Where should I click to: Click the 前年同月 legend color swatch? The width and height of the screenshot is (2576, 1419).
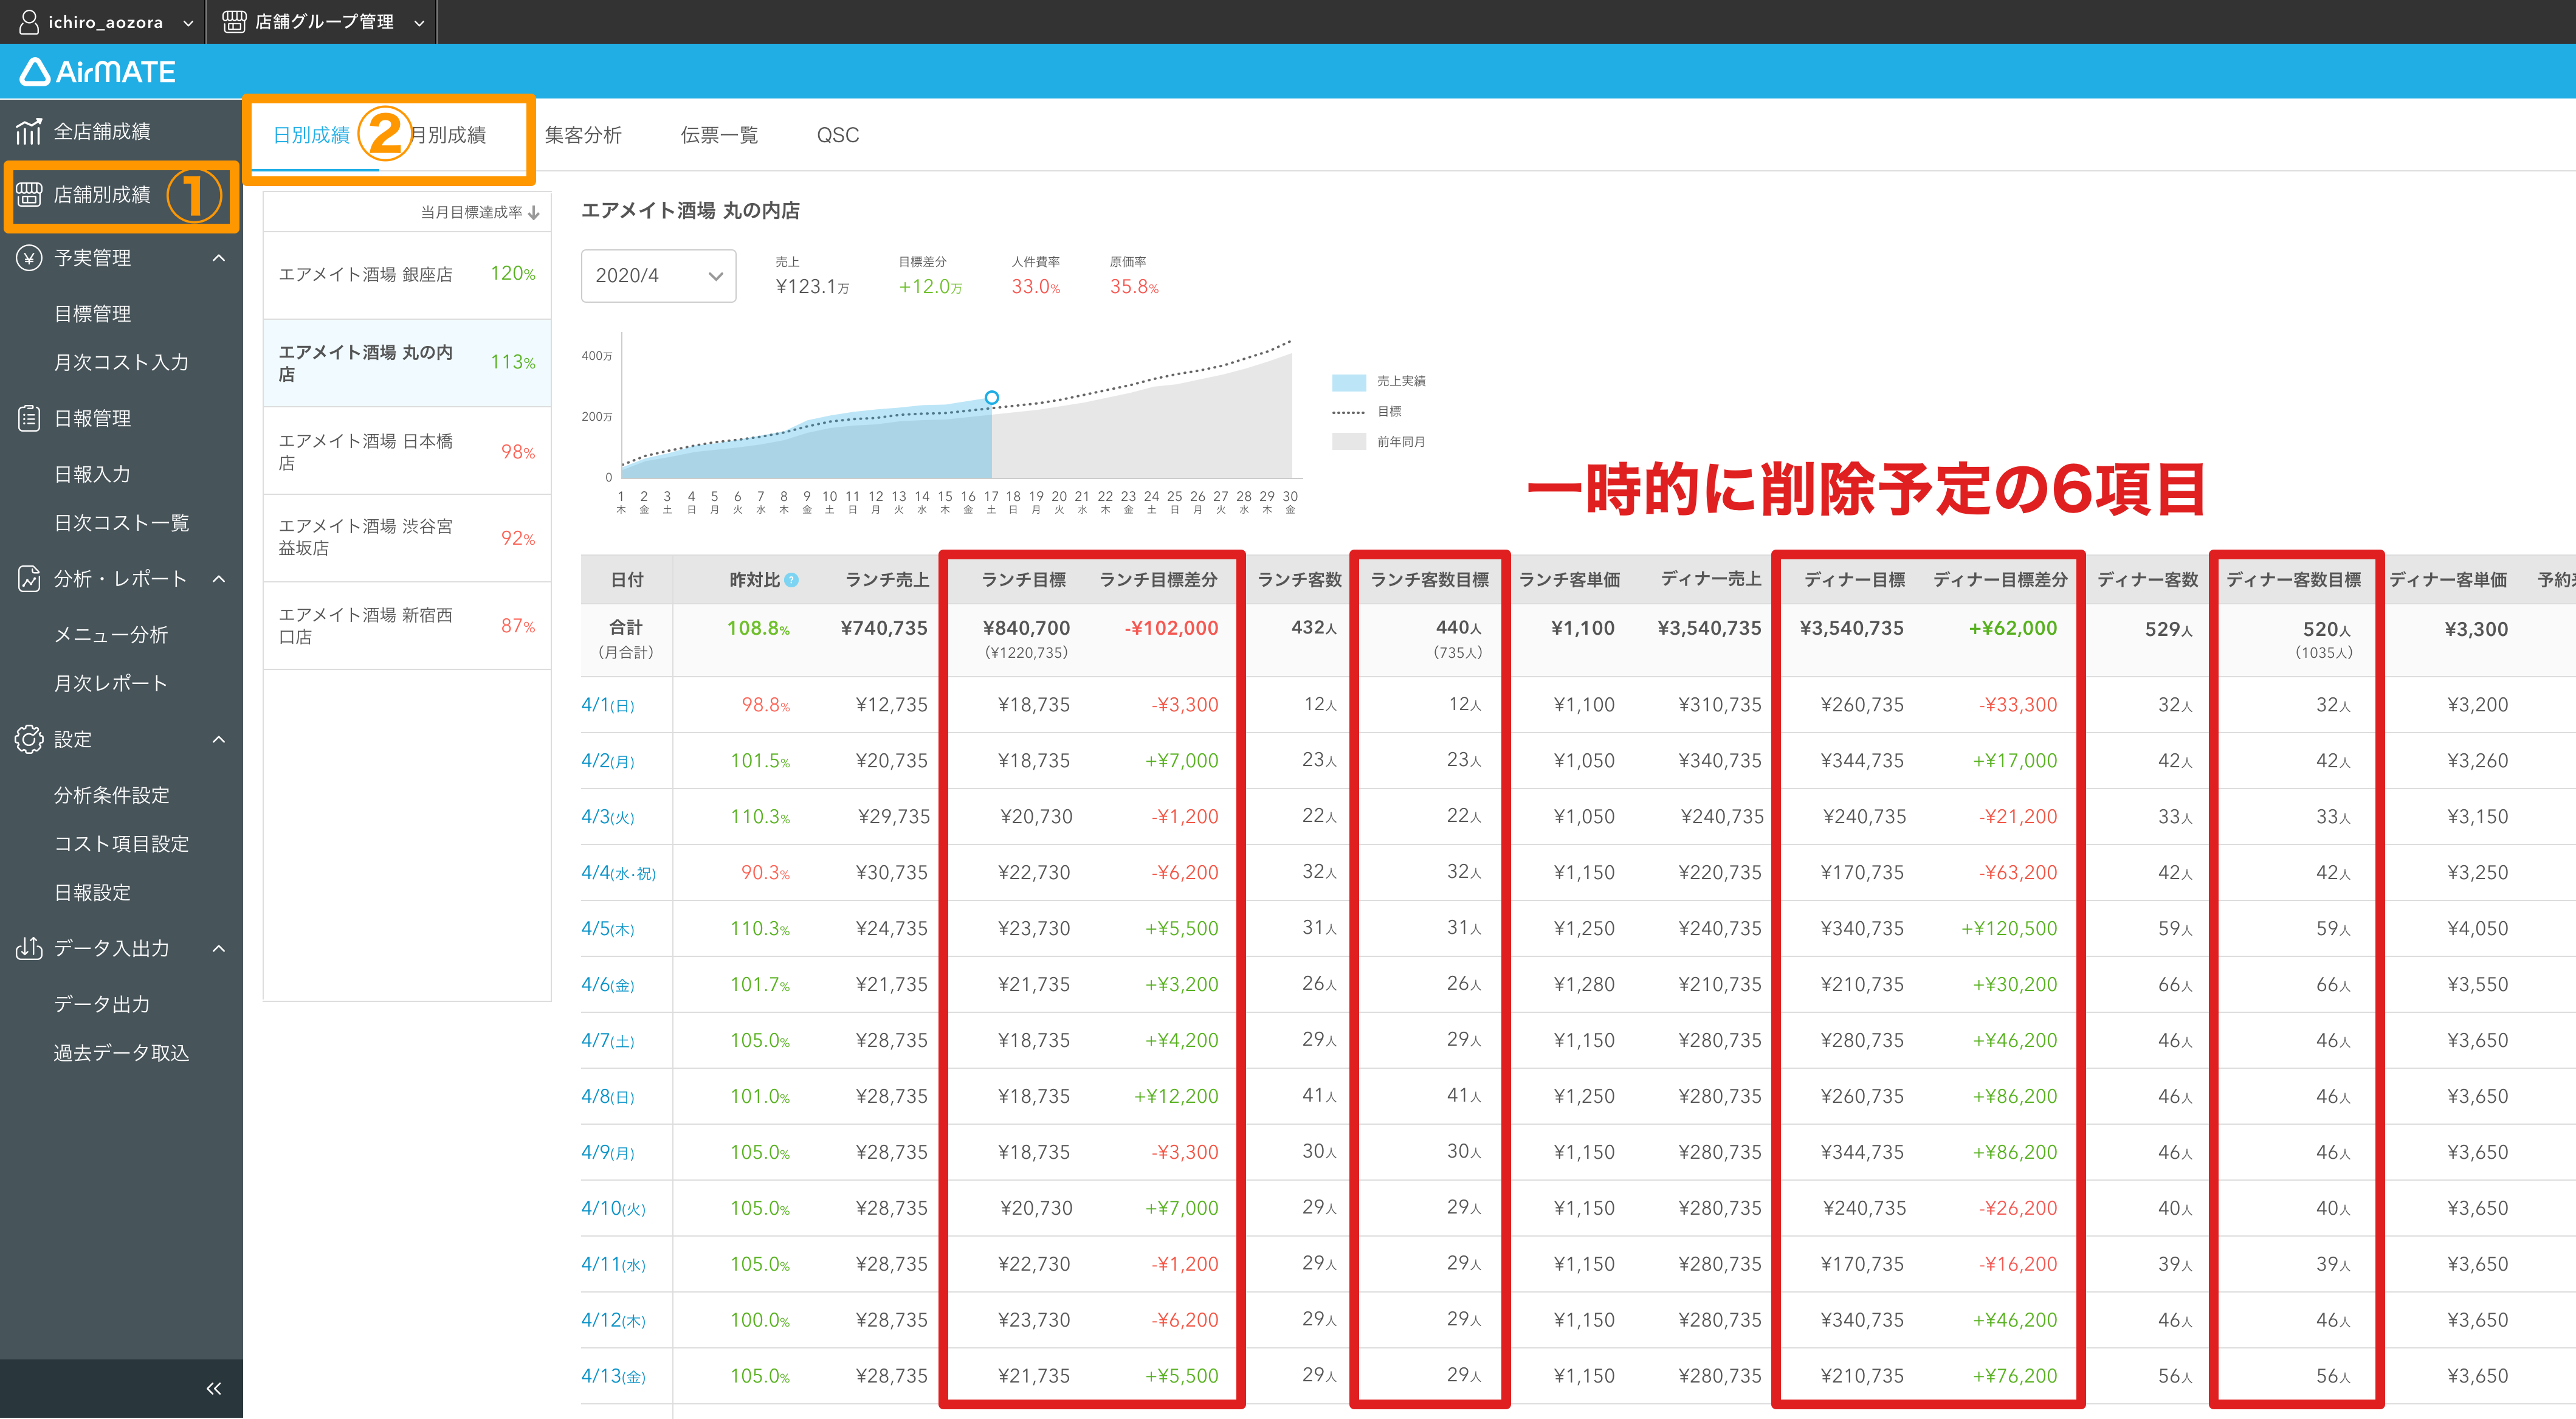(x=1349, y=442)
